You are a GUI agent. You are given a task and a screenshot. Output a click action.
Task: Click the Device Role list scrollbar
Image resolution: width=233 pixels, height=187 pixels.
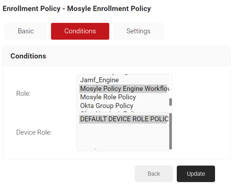171,131
